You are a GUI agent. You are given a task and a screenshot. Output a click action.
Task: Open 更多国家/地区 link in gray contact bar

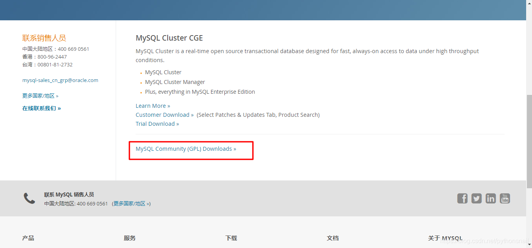[x=131, y=203]
